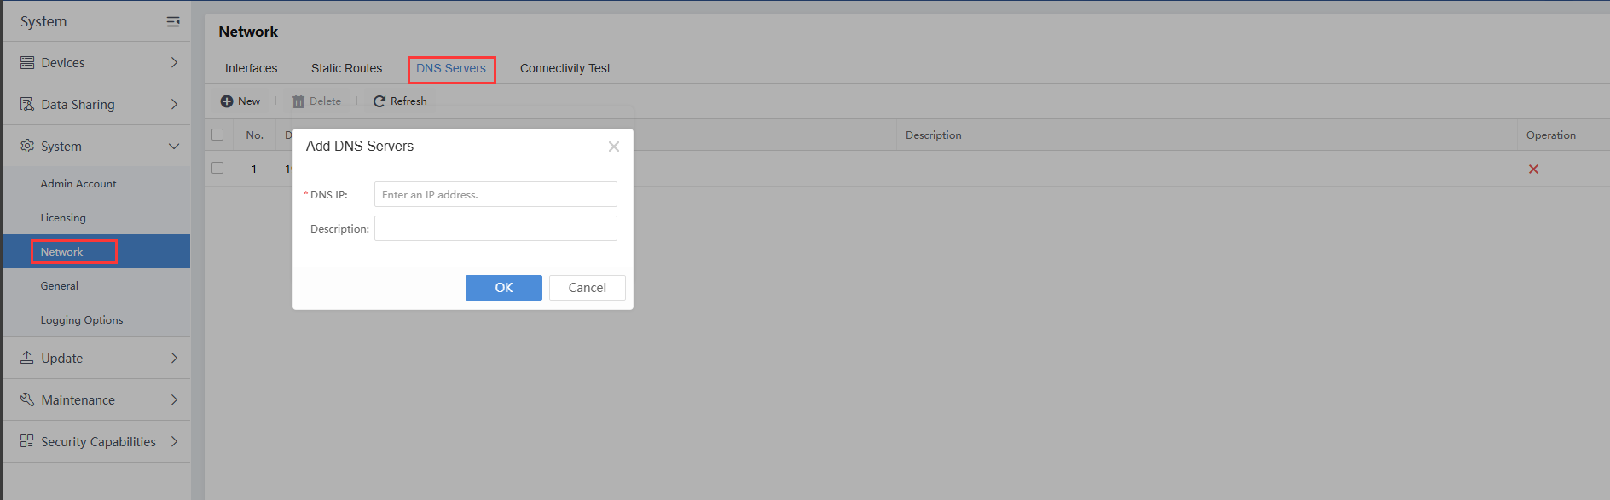Click the Delete trash icon

(298, 101)
